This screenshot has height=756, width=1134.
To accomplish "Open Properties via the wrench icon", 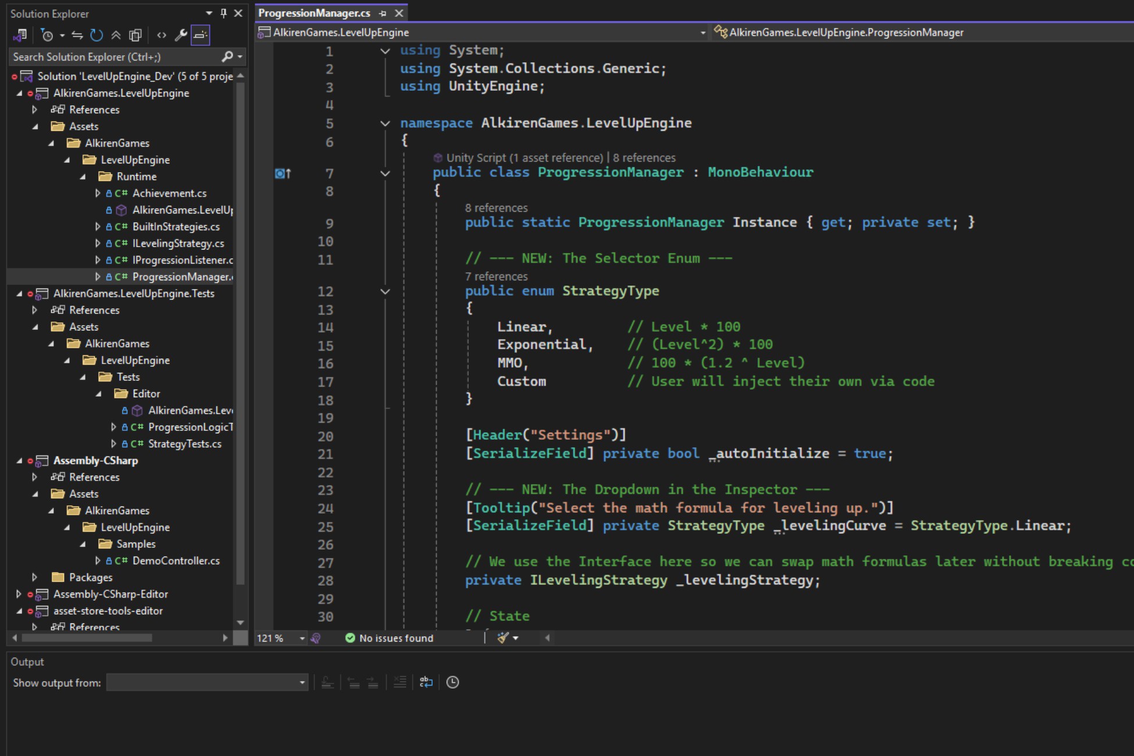I will 181,36.
